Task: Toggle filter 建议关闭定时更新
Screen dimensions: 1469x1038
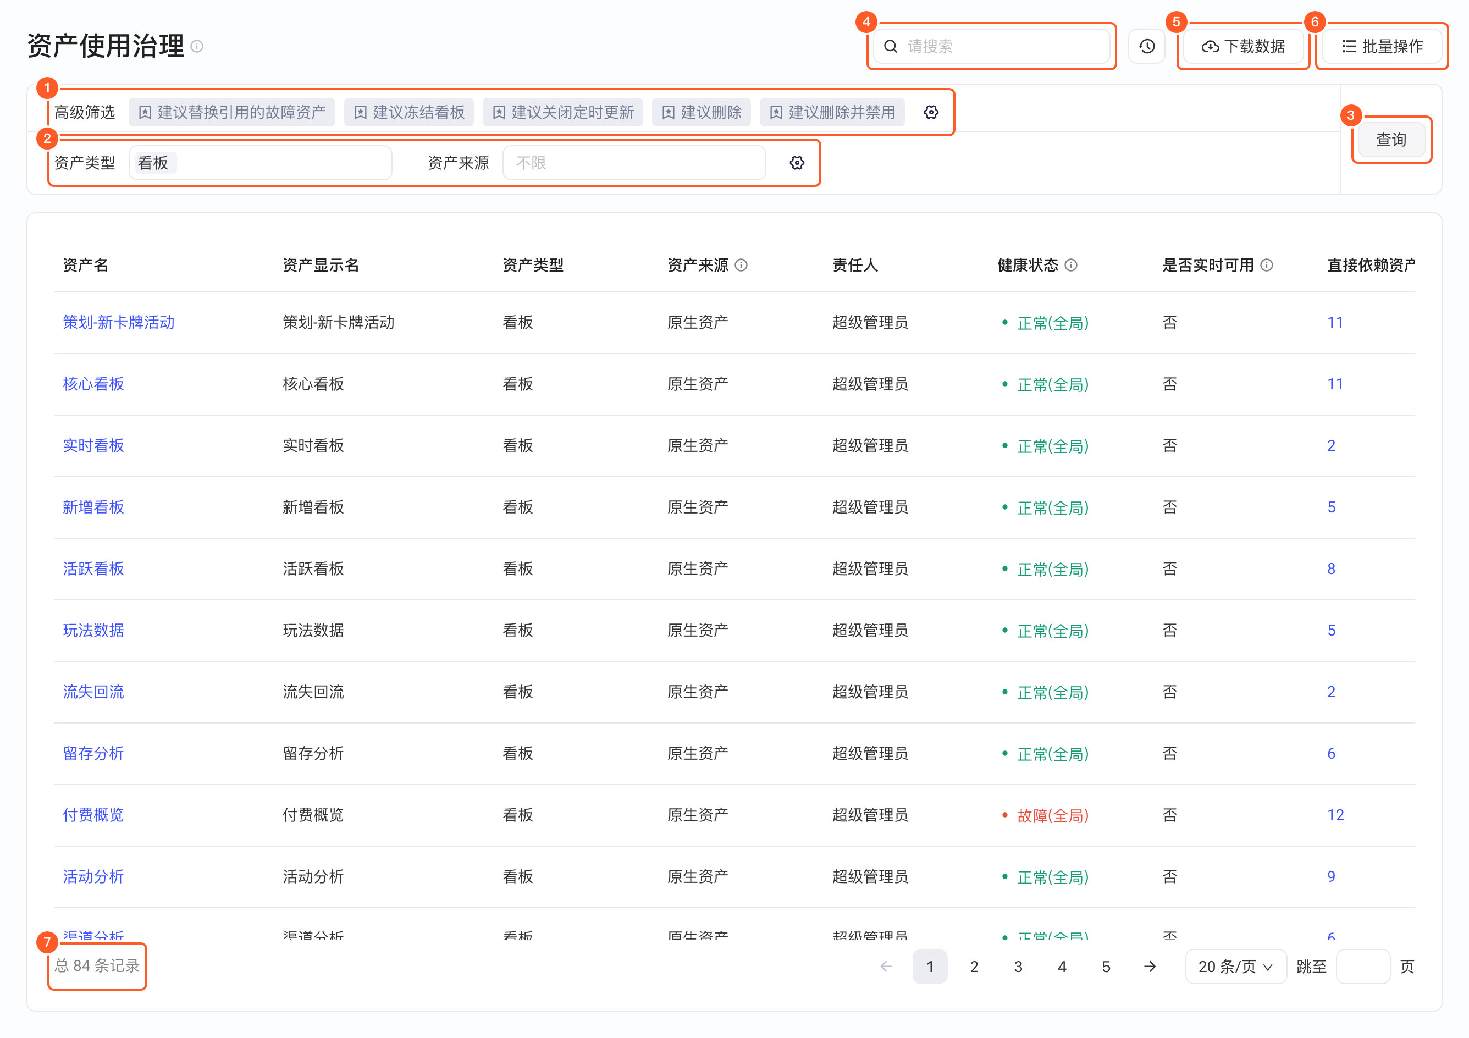Action: click(563, 112)
